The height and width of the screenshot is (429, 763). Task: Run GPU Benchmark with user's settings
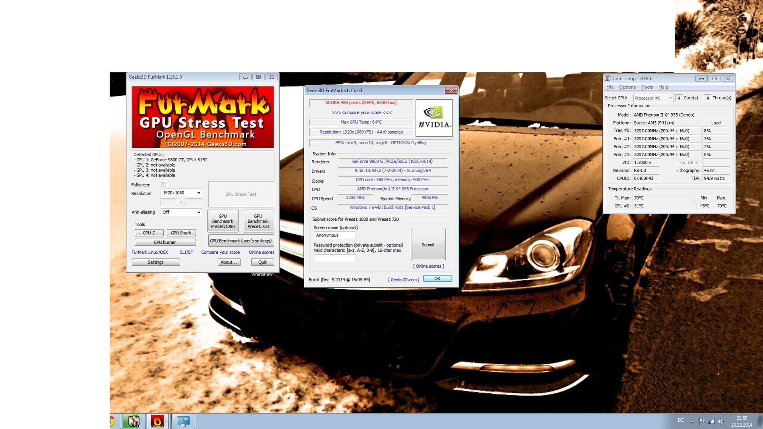pyautogui.click(x=241, y=241)
